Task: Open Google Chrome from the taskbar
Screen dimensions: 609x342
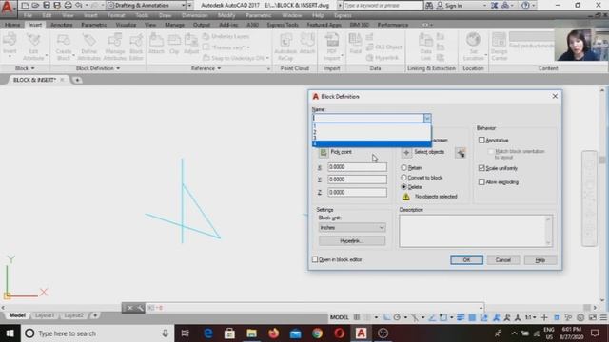Action: click(x=317, y=333)
